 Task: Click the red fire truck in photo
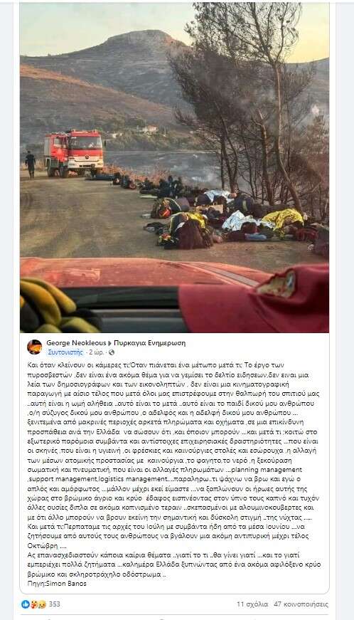[74, 153]
